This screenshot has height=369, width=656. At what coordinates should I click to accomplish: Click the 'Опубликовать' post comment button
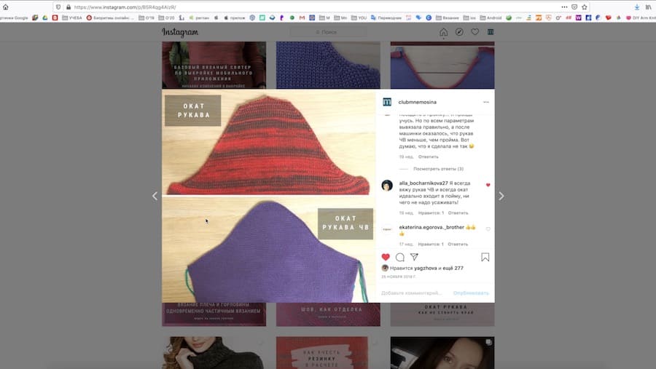(x=471, y=293)
